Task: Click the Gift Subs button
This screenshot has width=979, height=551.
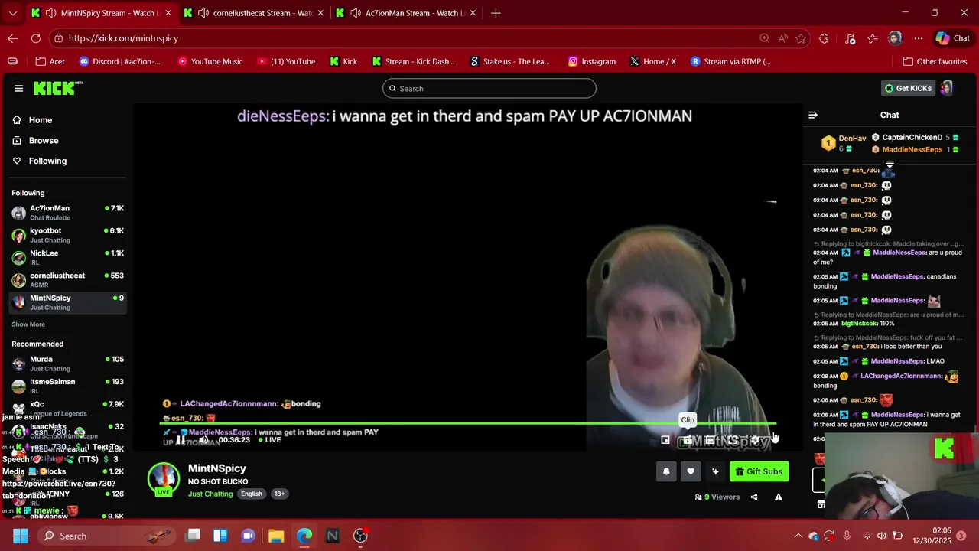Action: 759,471
